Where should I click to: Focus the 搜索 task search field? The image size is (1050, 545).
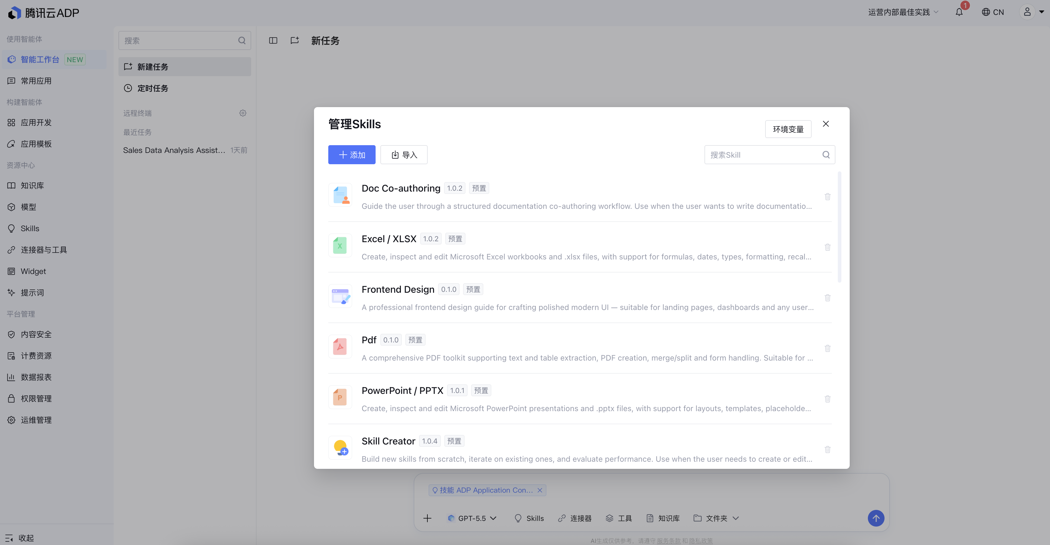point(185,40)
